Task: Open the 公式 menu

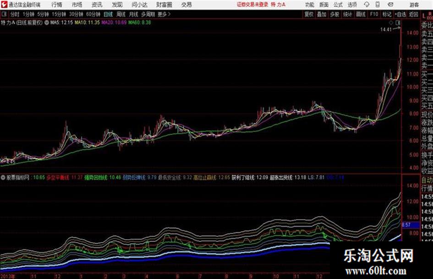Action: (x=338, y=5)
